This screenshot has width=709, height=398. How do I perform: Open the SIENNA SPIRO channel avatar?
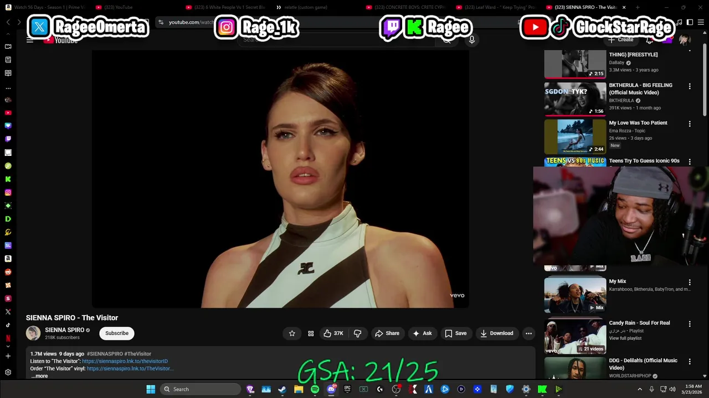click(33, 333)
